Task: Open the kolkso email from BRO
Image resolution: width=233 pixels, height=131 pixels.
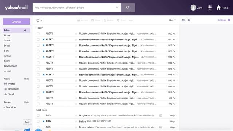Action: pyautogui.click(x=106, y=121)
